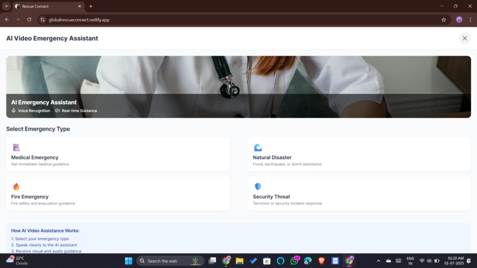Open the Fire Emergency option
The image size is (477, 268).
(118, 193)
